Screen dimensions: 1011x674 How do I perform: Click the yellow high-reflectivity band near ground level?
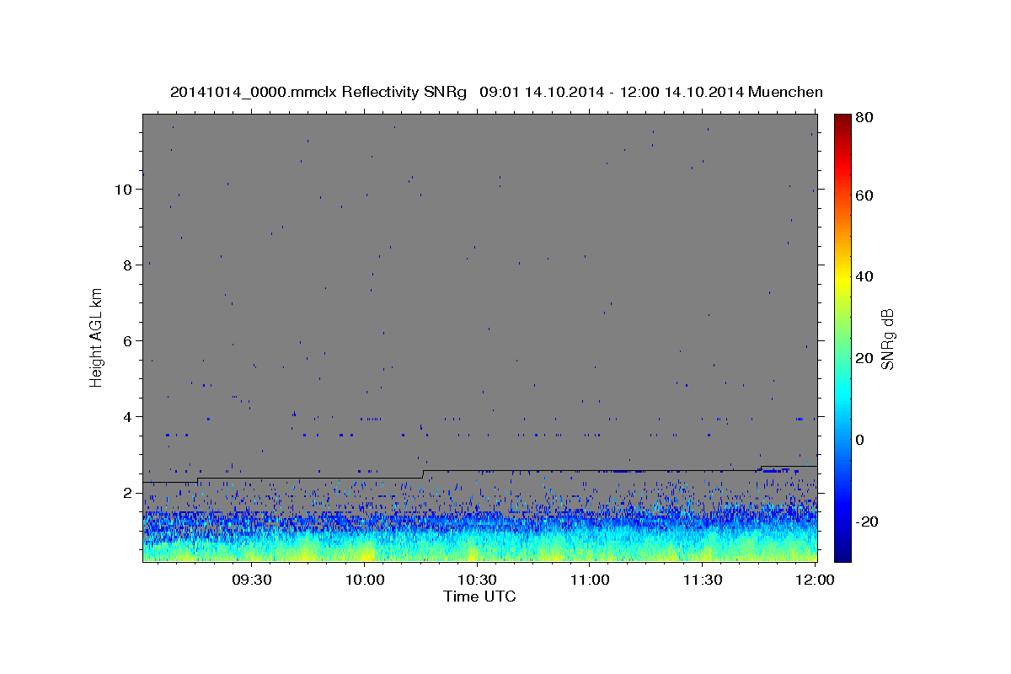click(479, 554)
